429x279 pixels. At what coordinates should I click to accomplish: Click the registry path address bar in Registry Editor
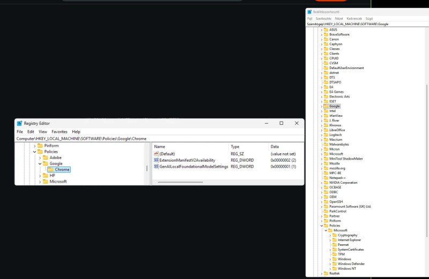point(159,139)
